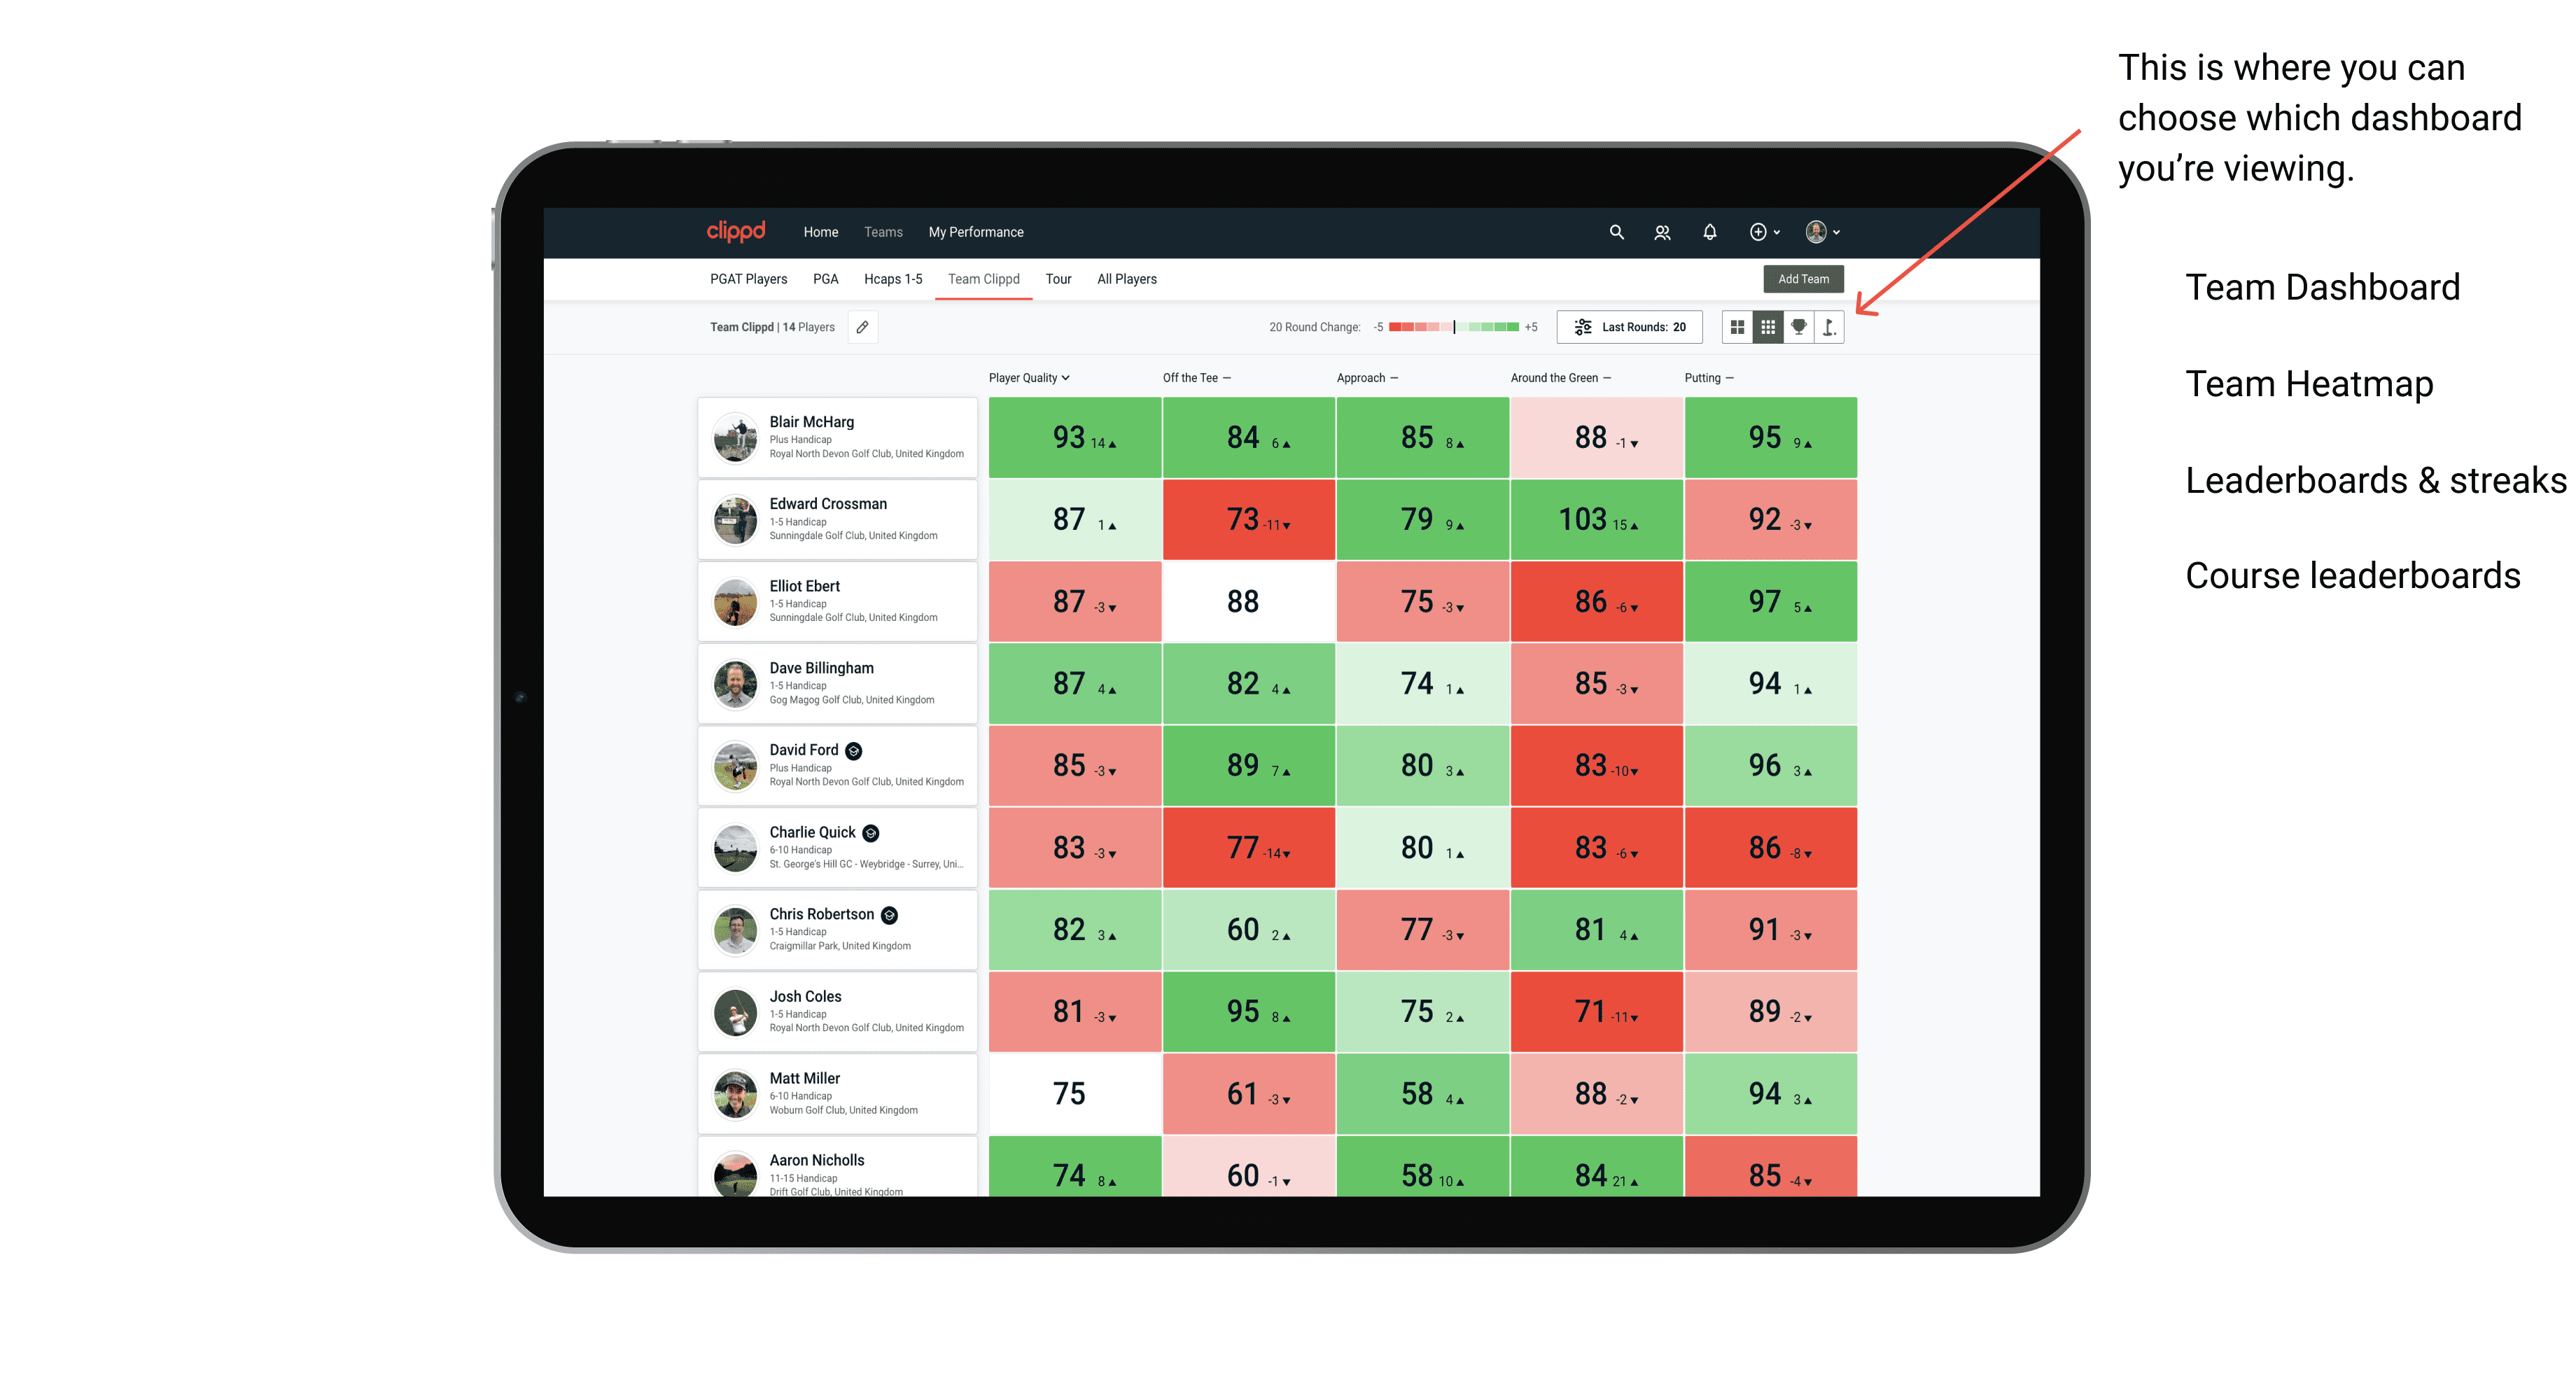2576x1386 pixels.
Task: Expand the Approach column filter arrow
Action: click(x=1397, y=379)
